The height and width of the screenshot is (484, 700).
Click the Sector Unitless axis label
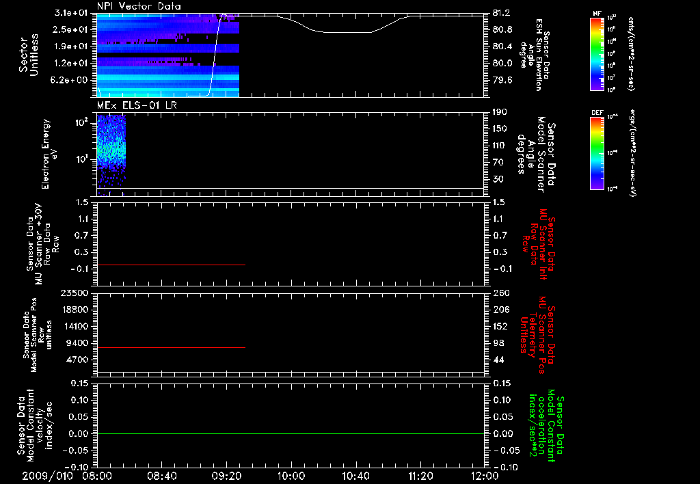(x=29, y=55)
